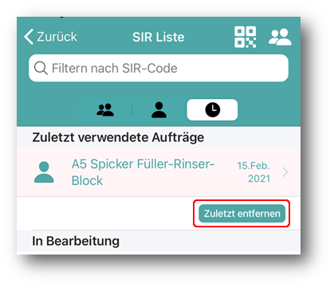The image size is (334, 288).
Task: Click the divider between group and person segments
Action: 132,110
